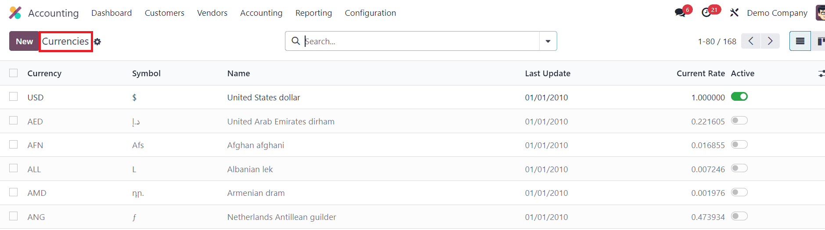The width and height of the screenshot is (825, 230).
Task: Open the Configuration menu
Action: point(370,13)
